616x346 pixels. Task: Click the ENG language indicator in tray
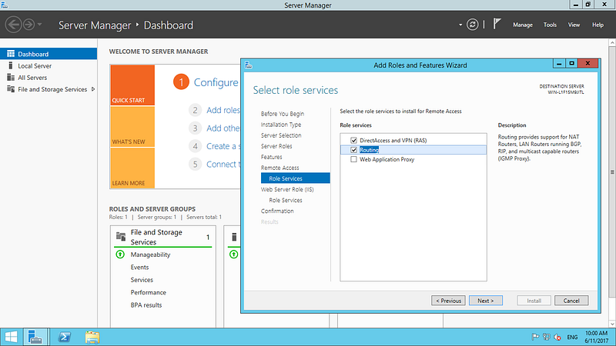point(572,337)
